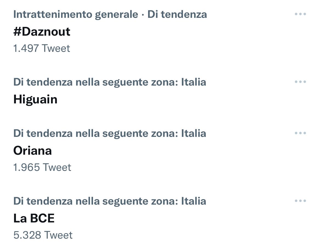The width and height of the screenshot is (321, 243).
Task: Open the Higuain trending topic
Action: pos(35,99)
